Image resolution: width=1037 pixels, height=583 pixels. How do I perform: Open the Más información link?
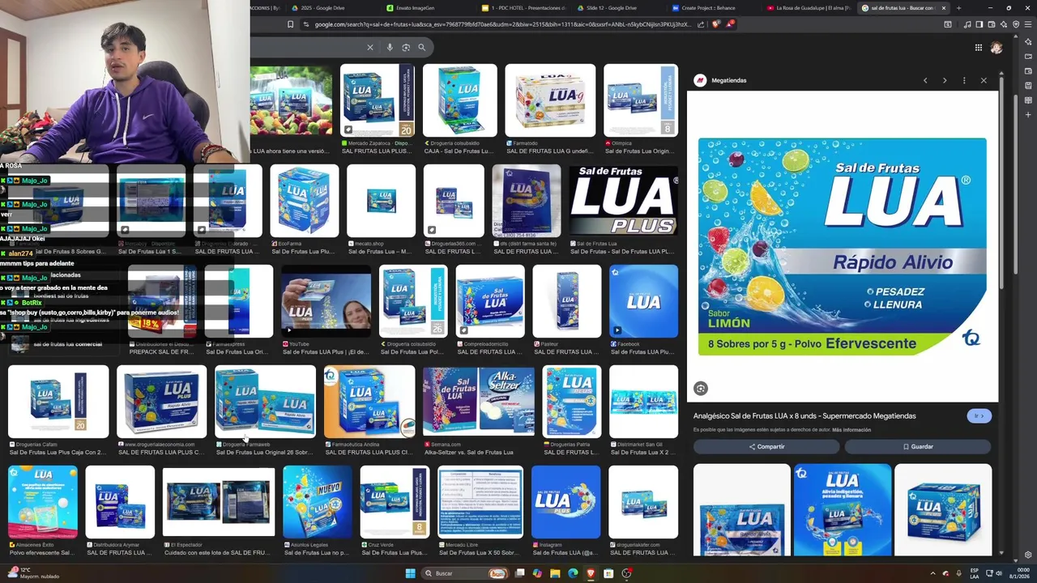[x=851, y=430]
